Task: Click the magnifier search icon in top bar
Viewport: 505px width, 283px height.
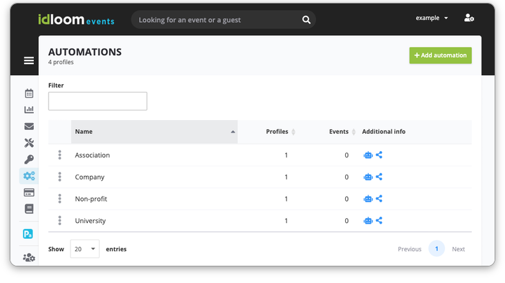Action: [x=306, y=20]
